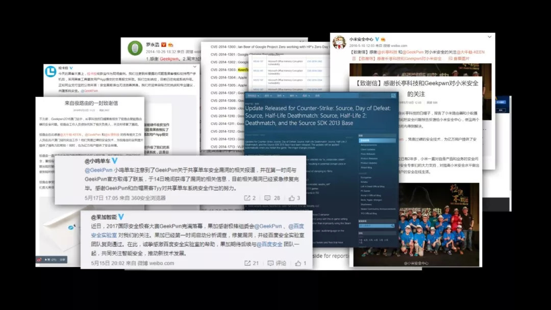Screen dimensions: 551x310
Task: Open 评论 comment icon on 果加智能 post
Action: coord(270,263)
